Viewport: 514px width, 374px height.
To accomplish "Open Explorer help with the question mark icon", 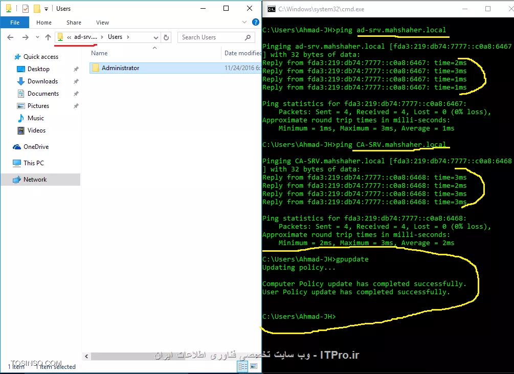I will tap(255, 22).
